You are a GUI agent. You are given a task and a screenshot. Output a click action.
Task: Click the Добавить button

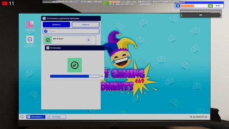(57, 25)
